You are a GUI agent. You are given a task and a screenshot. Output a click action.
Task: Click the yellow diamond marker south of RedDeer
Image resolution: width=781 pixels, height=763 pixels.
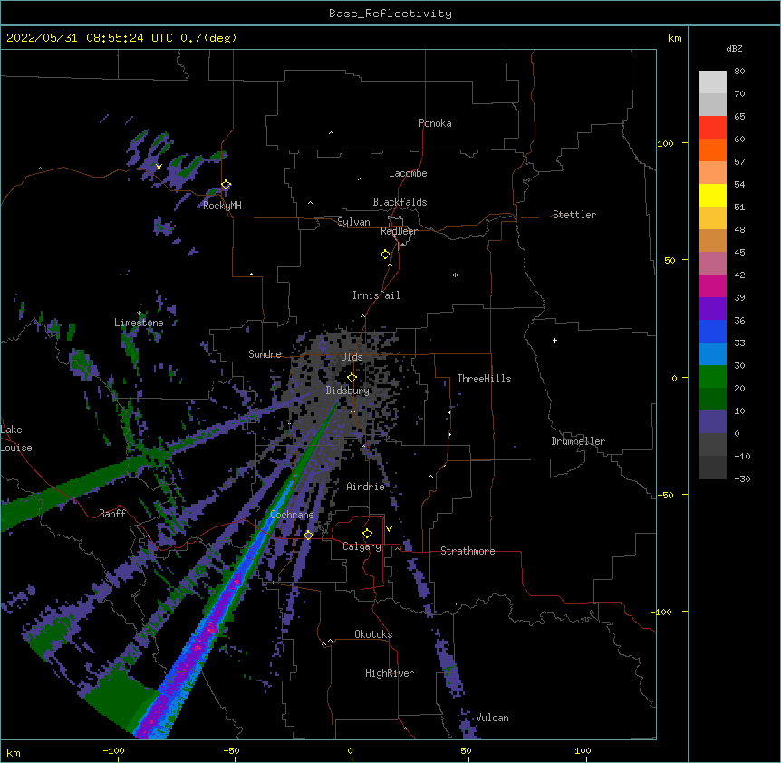tap(386, 255)
